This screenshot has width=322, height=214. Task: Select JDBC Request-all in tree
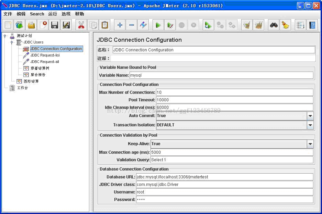pyautogui.click(x=45, y=62)
